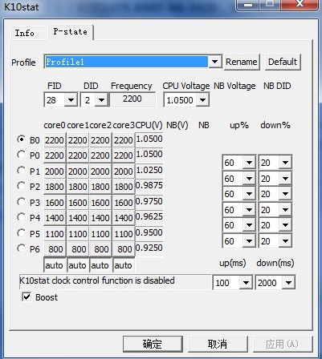Click the 确定 confirm button

(x=153, y=344)
